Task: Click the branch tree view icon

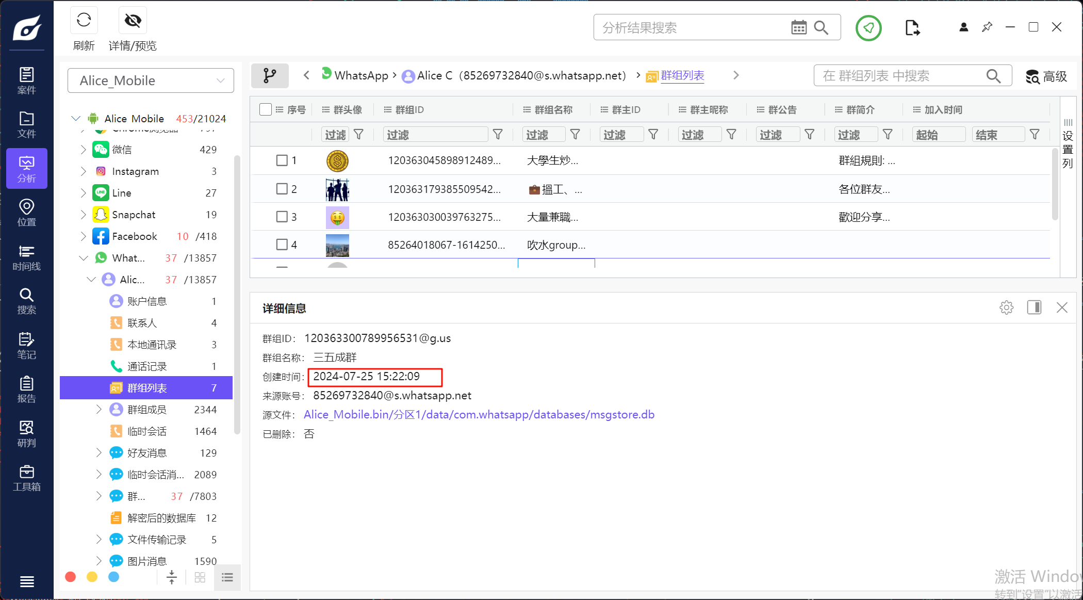Action: tap(270, 76)
